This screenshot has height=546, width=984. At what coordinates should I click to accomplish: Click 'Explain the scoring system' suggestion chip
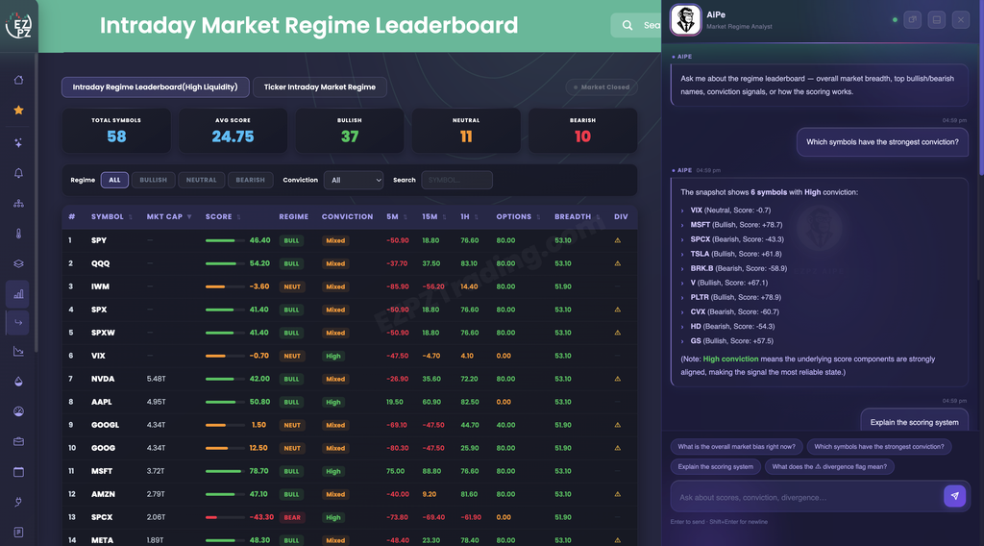click(715, 467)
